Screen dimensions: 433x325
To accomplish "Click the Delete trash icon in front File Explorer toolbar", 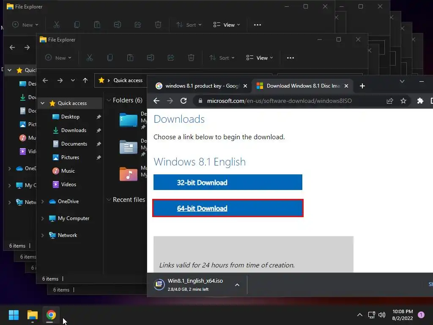I will tap(191, 58).
